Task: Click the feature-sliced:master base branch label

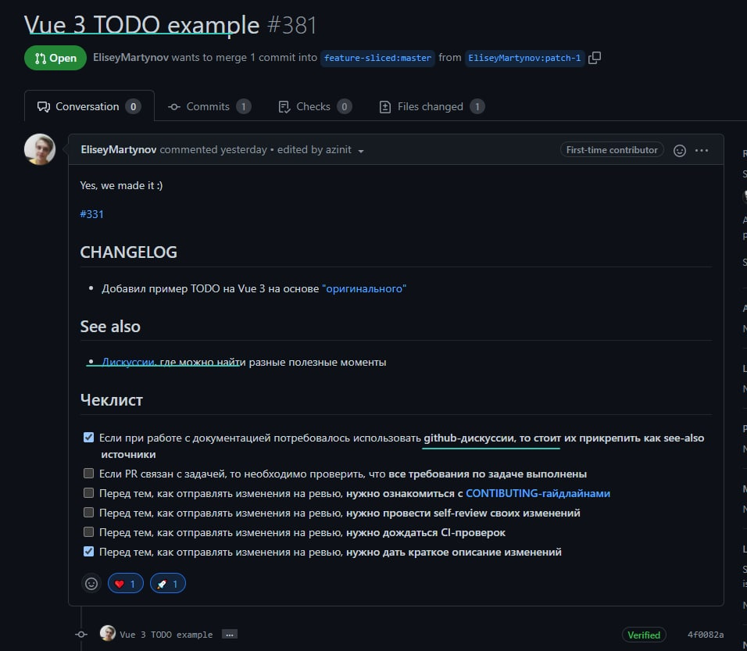Action: coord(377,58)
